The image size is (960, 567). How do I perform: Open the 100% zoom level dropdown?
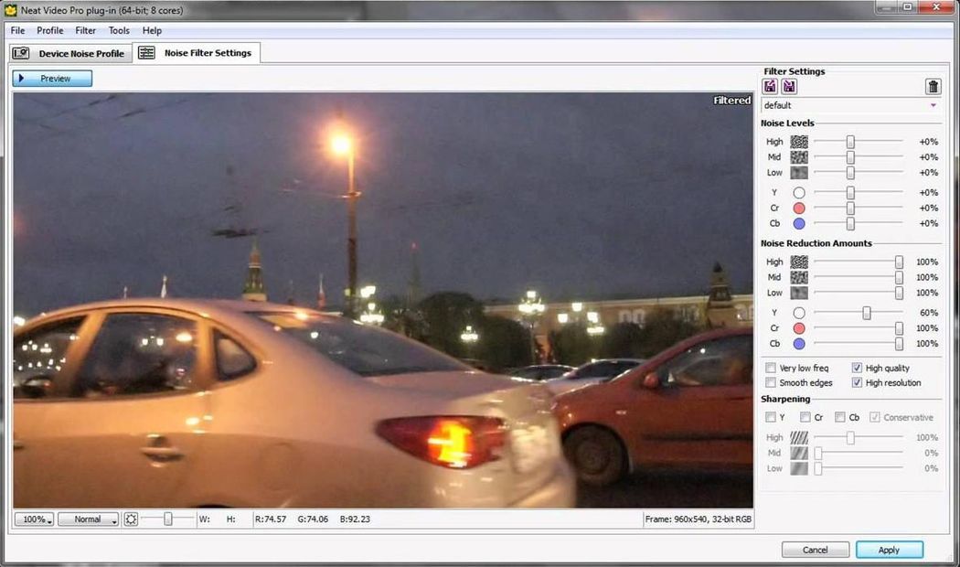click(x=35, y=519)
